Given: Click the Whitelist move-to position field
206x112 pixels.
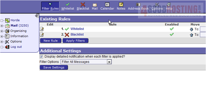Looking at the screenshot, I should (x=203, y=29).
